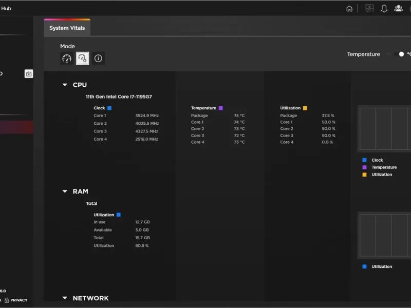
Task: Click the Clock legend swatch beside the CPU graph
Action: click(364, 160)
